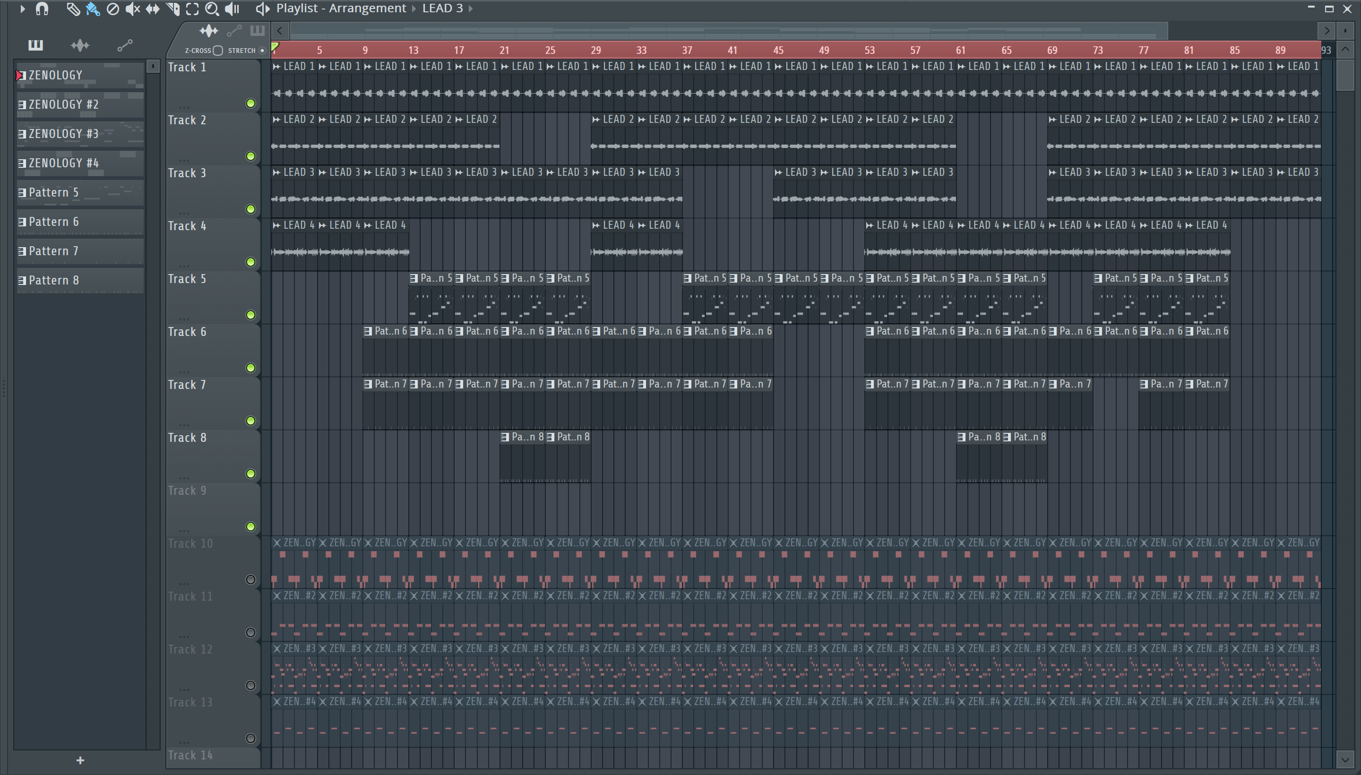The image size is (1361, 775).
Task: Select the Draw pencil tool
Action: [72, 9]
